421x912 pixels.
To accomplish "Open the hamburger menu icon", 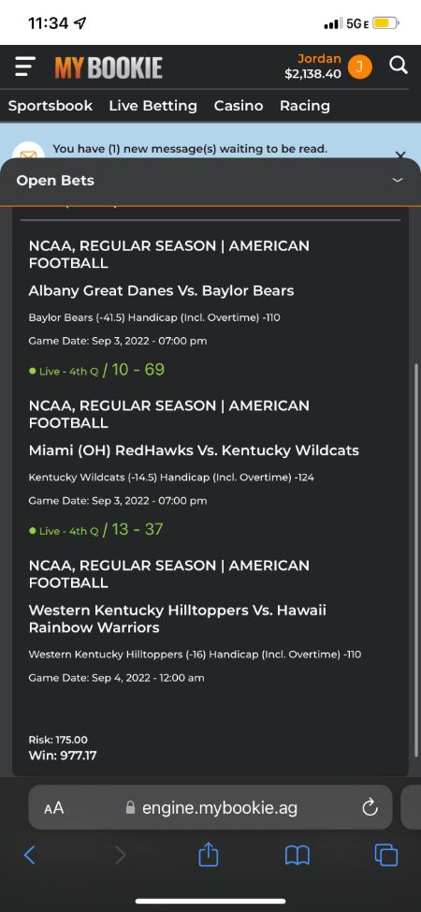I will tap(25, 66).
